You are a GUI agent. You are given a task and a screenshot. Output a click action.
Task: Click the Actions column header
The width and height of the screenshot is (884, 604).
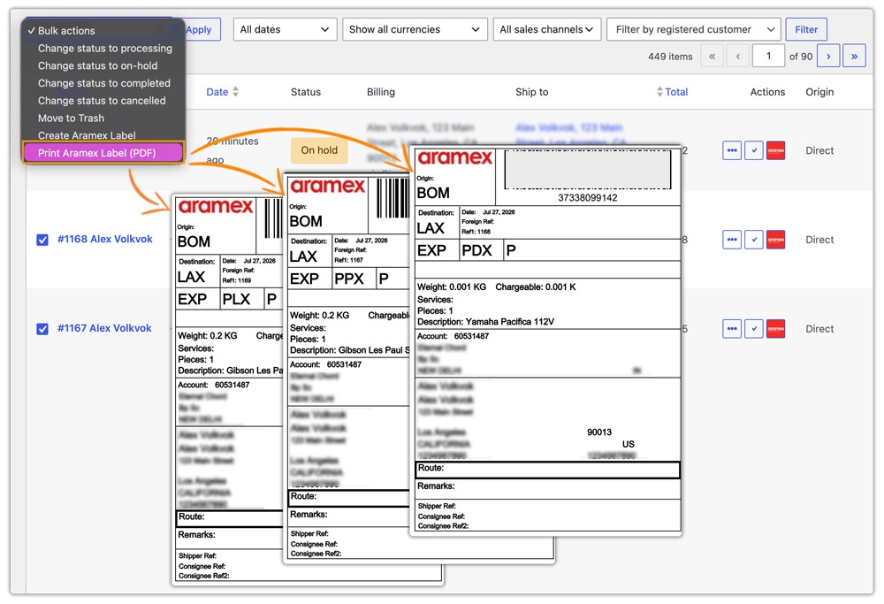[767, 92]
